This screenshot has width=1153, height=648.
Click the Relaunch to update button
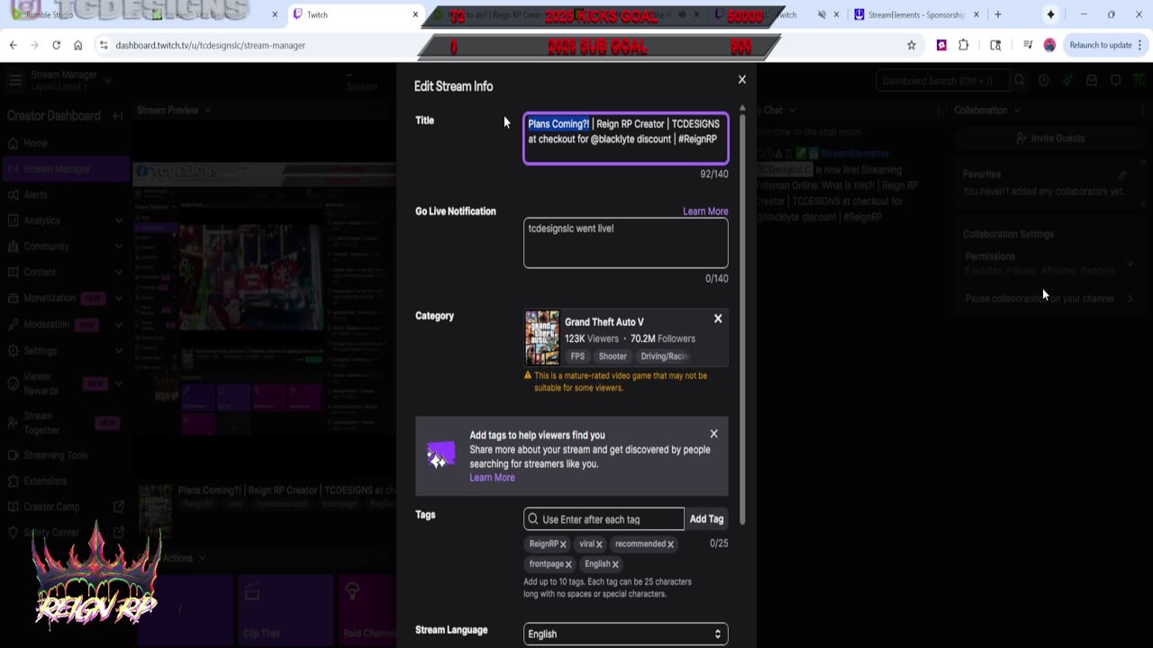point(1101,45)
